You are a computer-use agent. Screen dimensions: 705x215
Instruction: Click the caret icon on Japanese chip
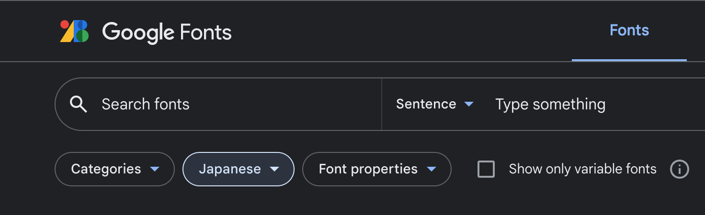click(274, 169)
